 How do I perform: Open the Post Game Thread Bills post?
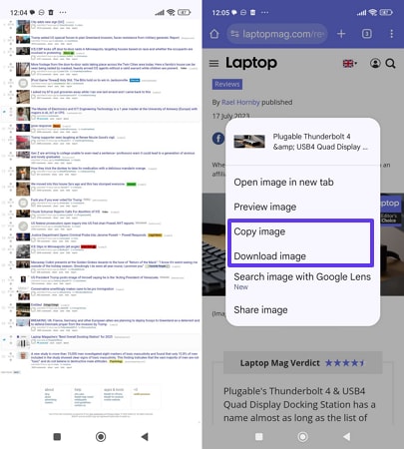click(x=79, y=80)
